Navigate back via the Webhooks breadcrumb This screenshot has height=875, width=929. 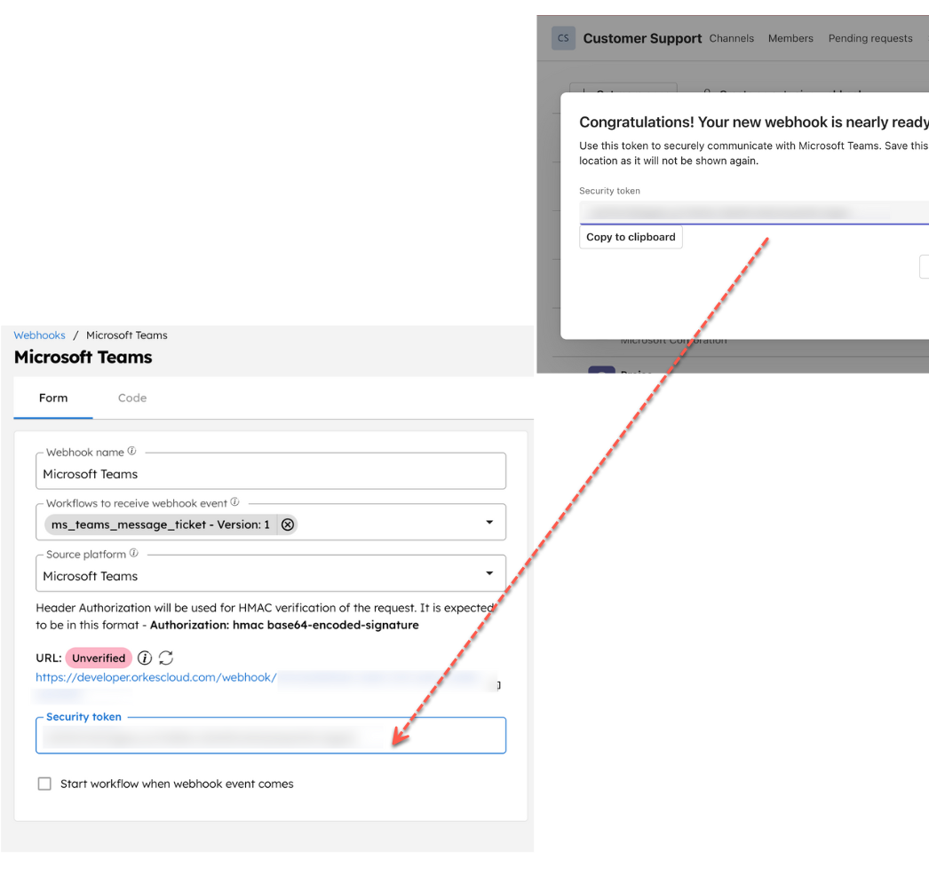(x=39, y=335)
